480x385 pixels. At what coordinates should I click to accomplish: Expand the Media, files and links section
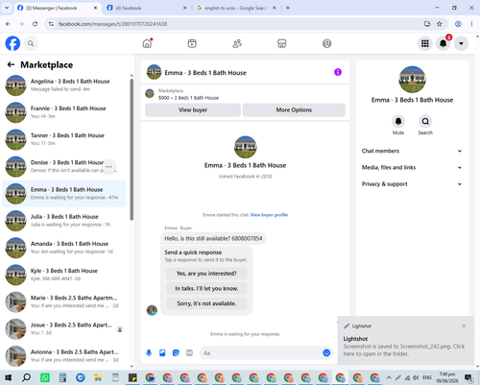click(412, 167)
